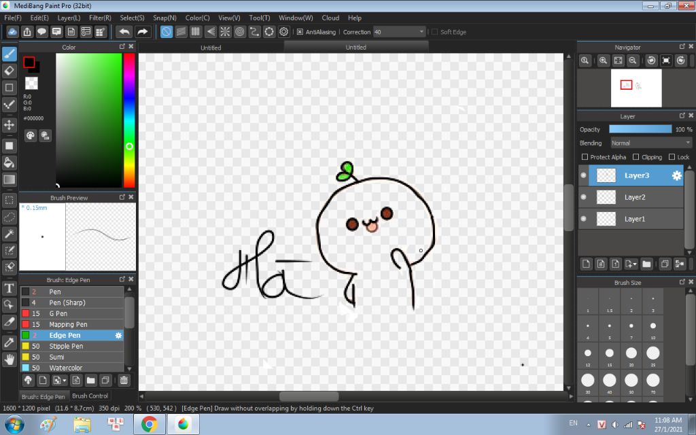Open the Windows Start menu

14,425
